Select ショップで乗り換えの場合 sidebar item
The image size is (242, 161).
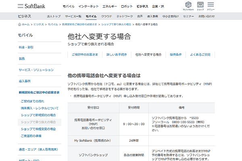(x=40, y=122)
